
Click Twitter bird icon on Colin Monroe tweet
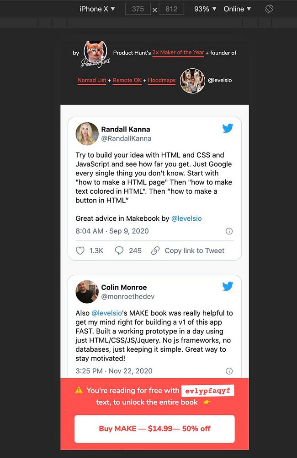pyautogui.click(x=228, y=286)
